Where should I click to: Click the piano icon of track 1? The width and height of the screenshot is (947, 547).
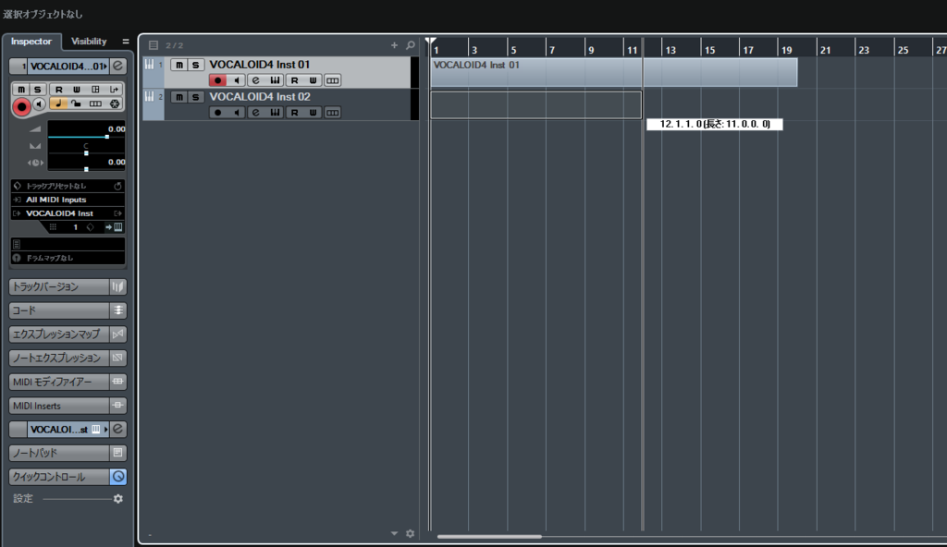tap(149, 65)
